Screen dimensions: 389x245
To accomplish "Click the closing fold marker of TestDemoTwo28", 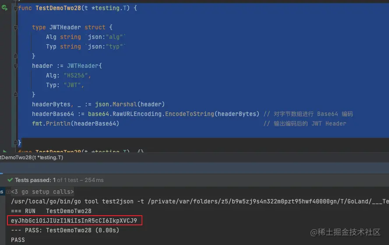I will click(x=15, y=143).
